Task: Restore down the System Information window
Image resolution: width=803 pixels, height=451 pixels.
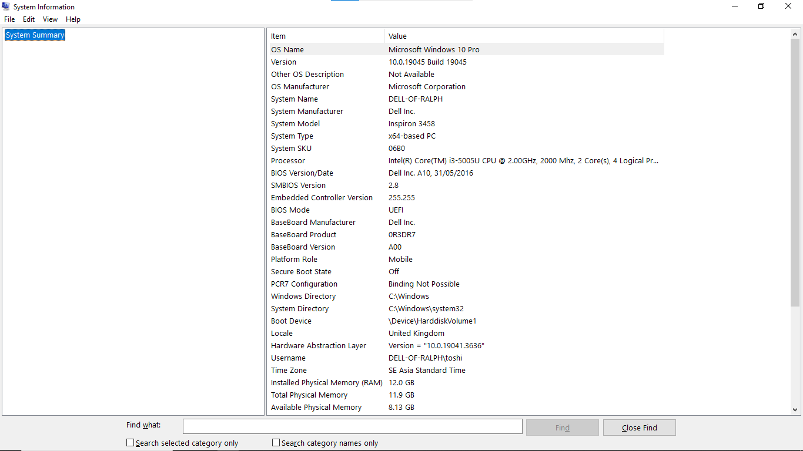Action: 761,6
